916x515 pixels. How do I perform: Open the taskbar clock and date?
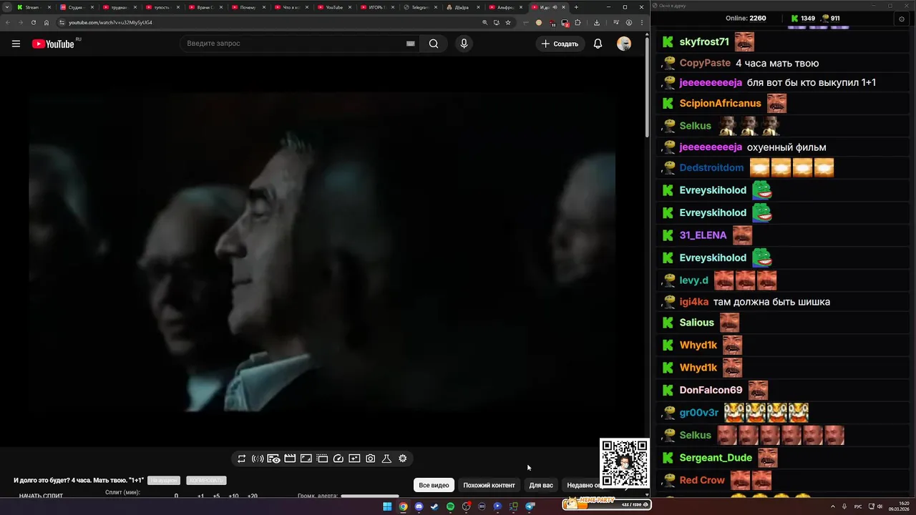[x=899, y=506]
